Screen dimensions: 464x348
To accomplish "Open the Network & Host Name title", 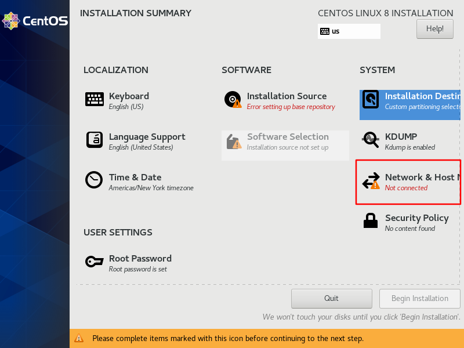I will coord(423,177).
